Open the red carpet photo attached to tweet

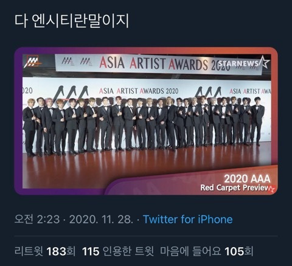pyautogui.click(x=146, y=121)
